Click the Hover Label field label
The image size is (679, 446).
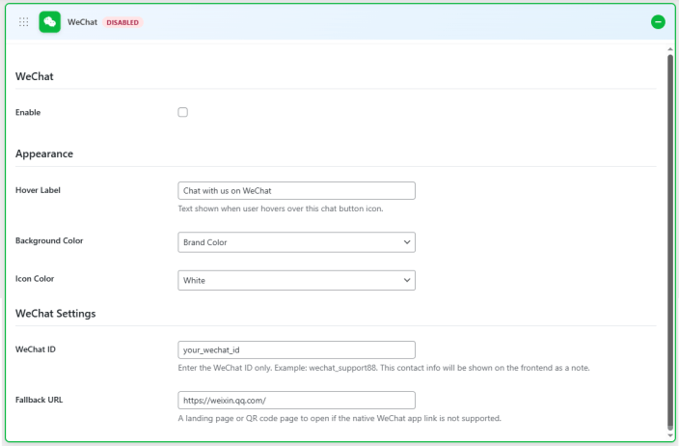click(x=38, y=190)
